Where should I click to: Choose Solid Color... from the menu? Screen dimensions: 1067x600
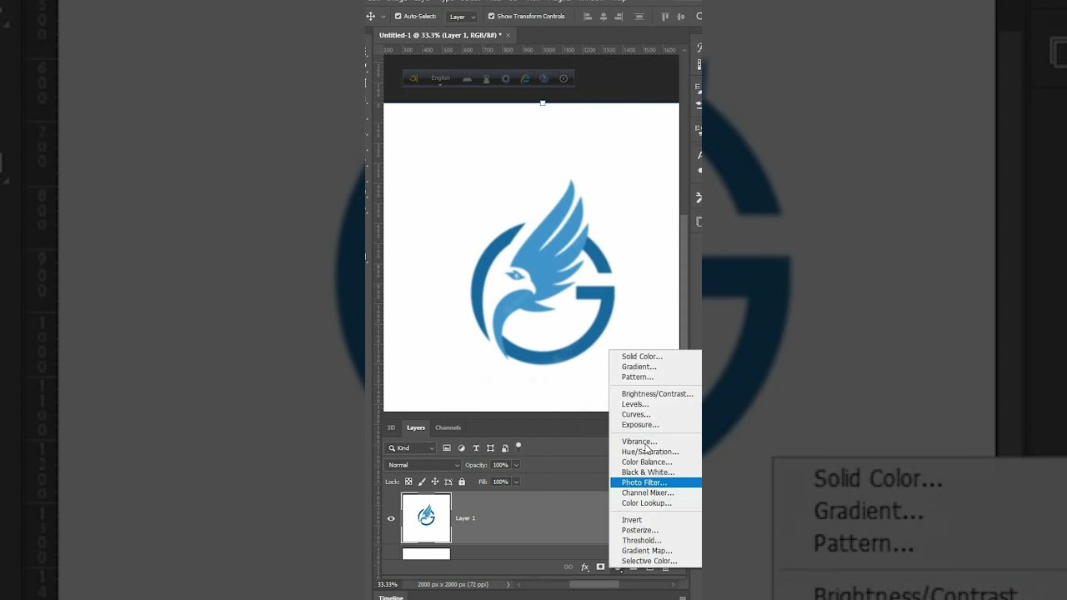[x=656, y=357]
